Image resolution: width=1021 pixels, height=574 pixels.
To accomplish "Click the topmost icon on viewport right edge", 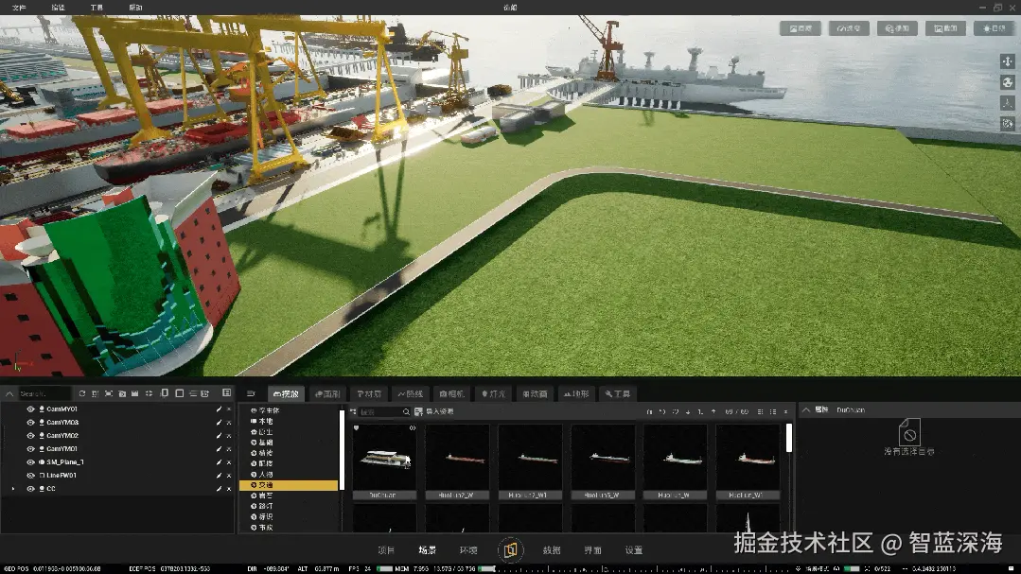I will click(1007, 61).
